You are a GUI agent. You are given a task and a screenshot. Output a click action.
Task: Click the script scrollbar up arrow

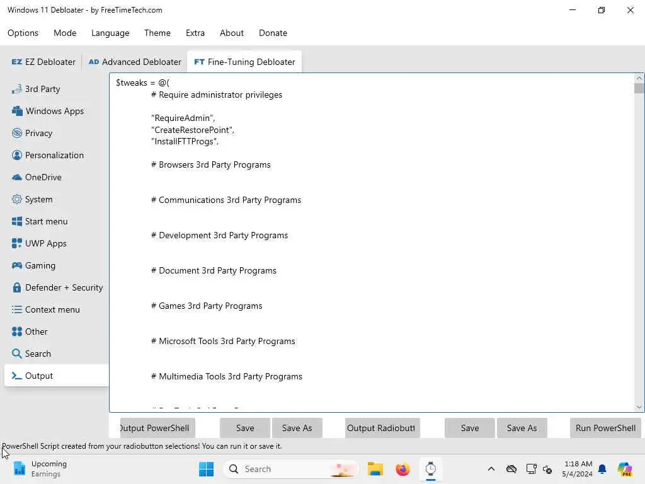[x=639, y=78]
